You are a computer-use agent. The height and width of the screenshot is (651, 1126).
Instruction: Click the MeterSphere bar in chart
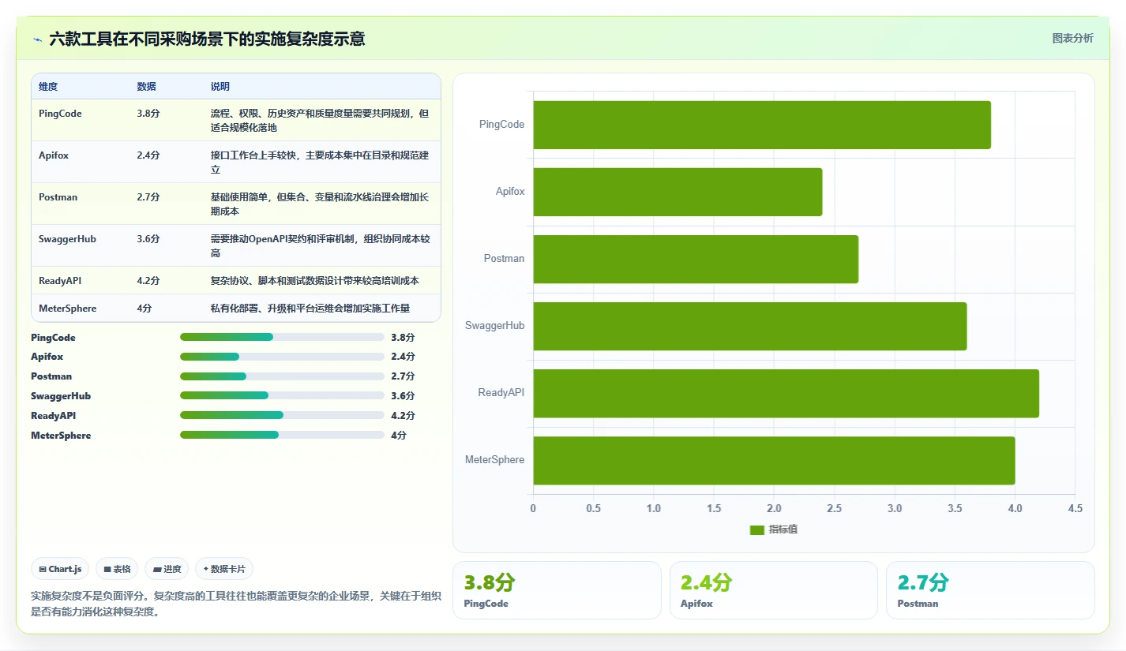click(x=774, y=460)
